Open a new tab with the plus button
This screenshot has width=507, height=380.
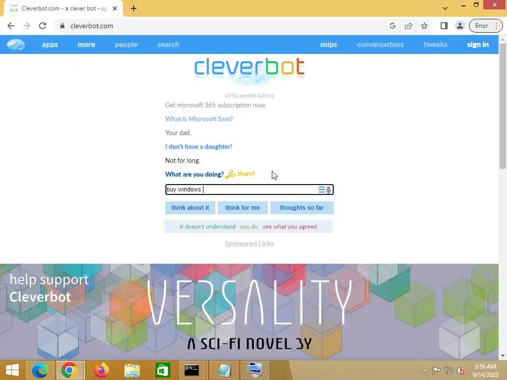134,9
